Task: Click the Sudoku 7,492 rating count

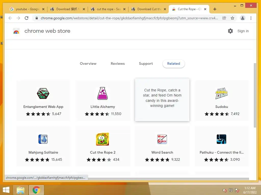Action: coord(235,114)
